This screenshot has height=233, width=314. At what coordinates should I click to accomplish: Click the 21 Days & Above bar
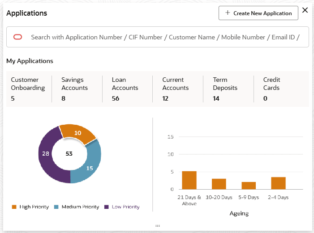point(189,180)
